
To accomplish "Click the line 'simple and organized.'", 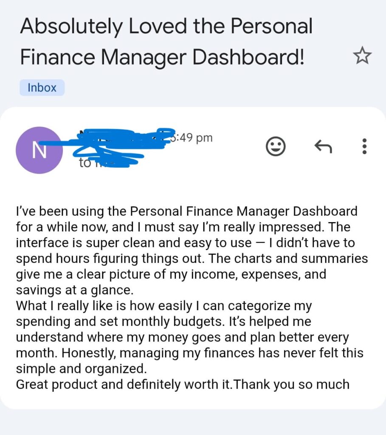I will point(79,369).
